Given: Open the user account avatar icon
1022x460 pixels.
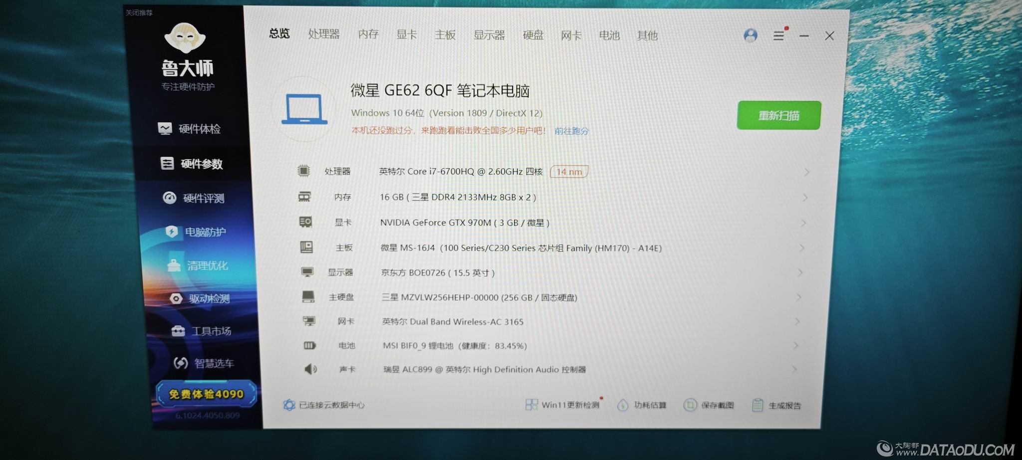Looking at the screenshot, I should click(751, 35).
